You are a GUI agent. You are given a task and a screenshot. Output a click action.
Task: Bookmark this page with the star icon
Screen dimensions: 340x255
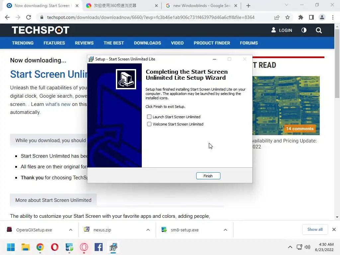pos(288,17)
